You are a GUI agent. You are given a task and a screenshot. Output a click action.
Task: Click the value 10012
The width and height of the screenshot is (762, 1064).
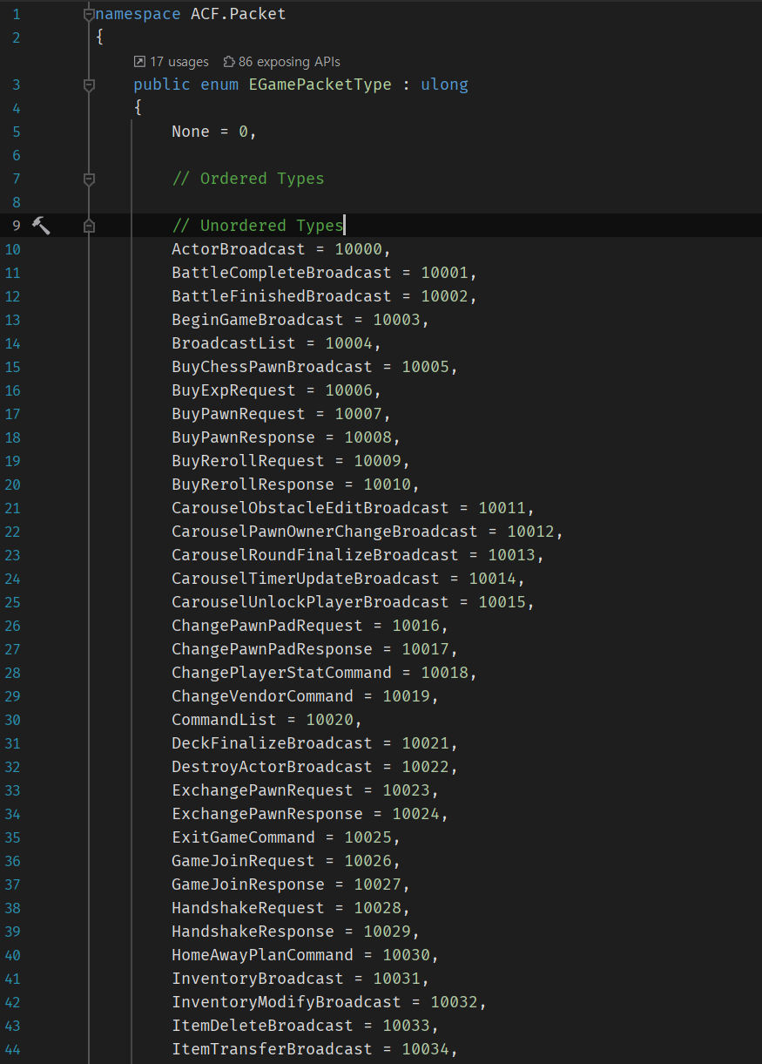530,532
